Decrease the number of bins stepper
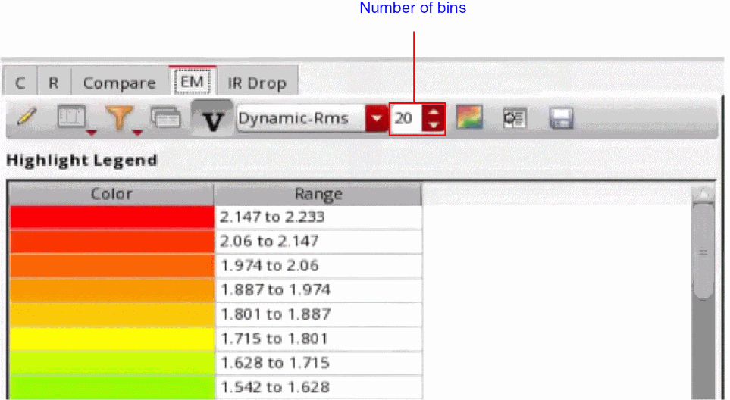This screenshot has width=730, height=400. (x=434, y=126)
